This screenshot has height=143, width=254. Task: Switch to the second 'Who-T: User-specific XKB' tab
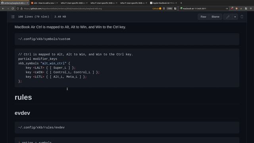pos(104,3)
